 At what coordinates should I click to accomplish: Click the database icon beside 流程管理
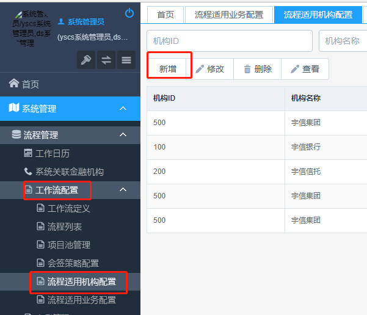(x=16, y=134)
